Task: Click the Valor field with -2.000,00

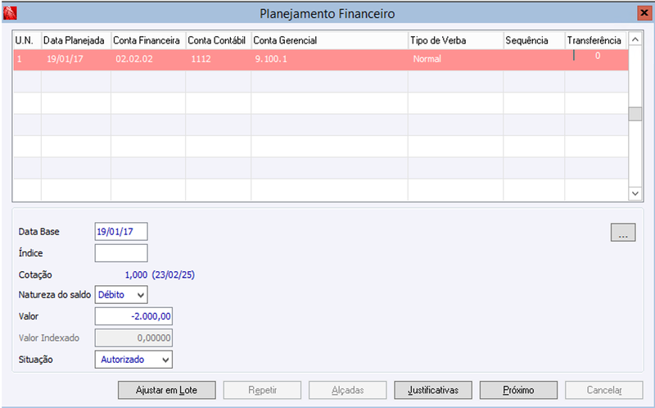Action: point(133,316)
